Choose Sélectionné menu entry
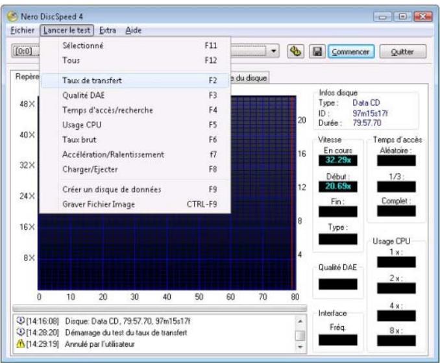Viewport: 440px width, 363px height. tap(135, 45)
